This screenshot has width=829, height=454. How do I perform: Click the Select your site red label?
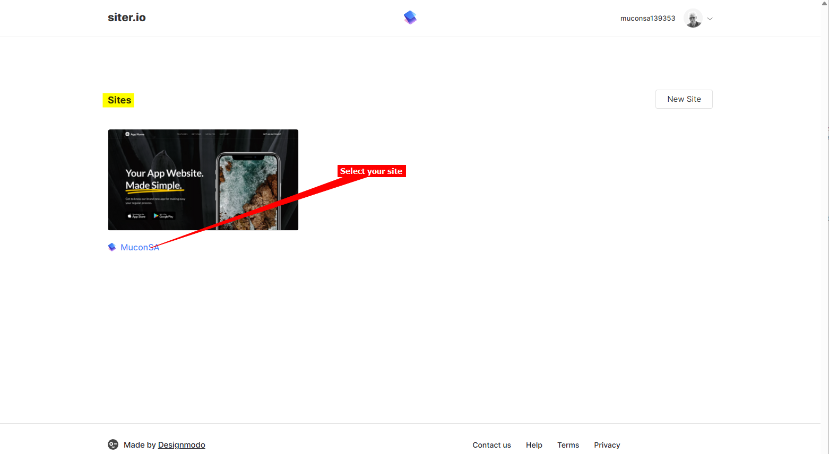(371, 171)
